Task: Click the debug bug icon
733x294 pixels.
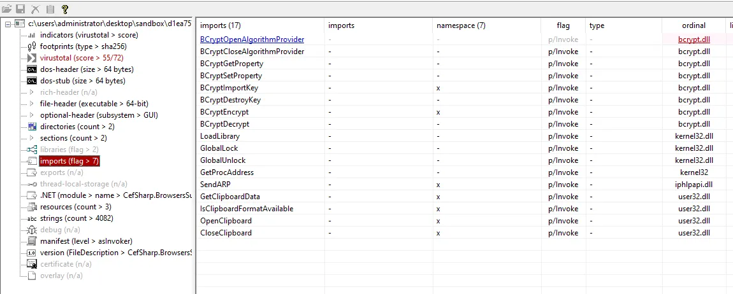Action: [x=32, y=230]
